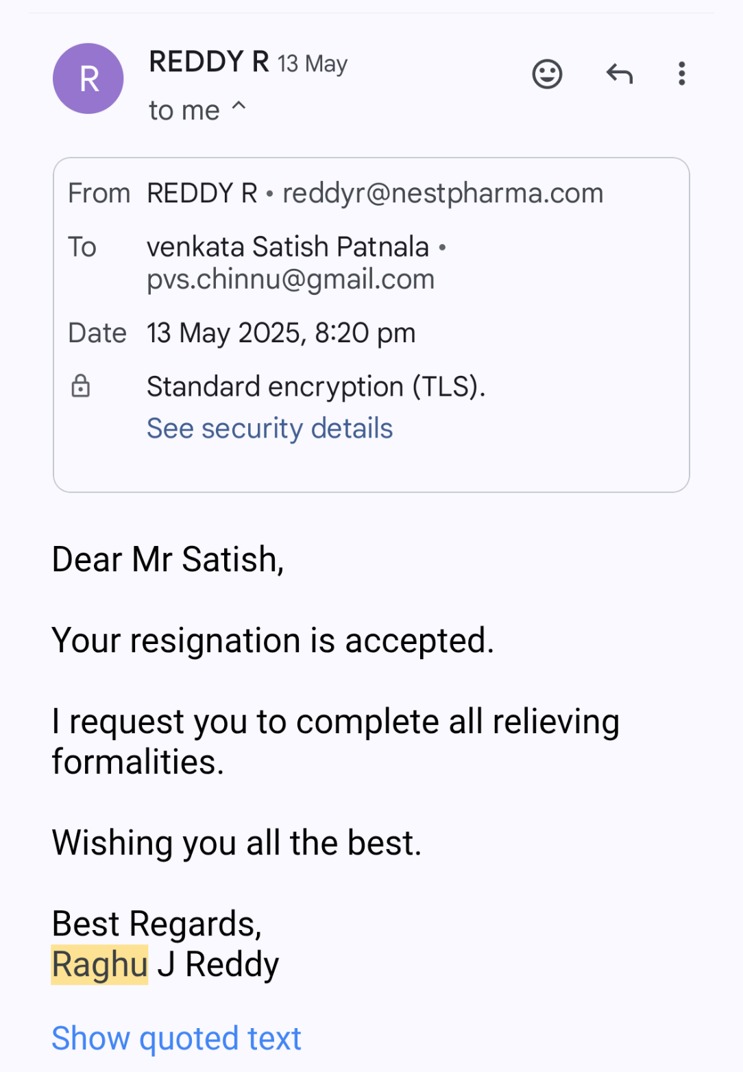The height and width of the screenshot is (1072, 743).
Task: Tap the "to me" recipient summary
Action: (x=184, y=110)
